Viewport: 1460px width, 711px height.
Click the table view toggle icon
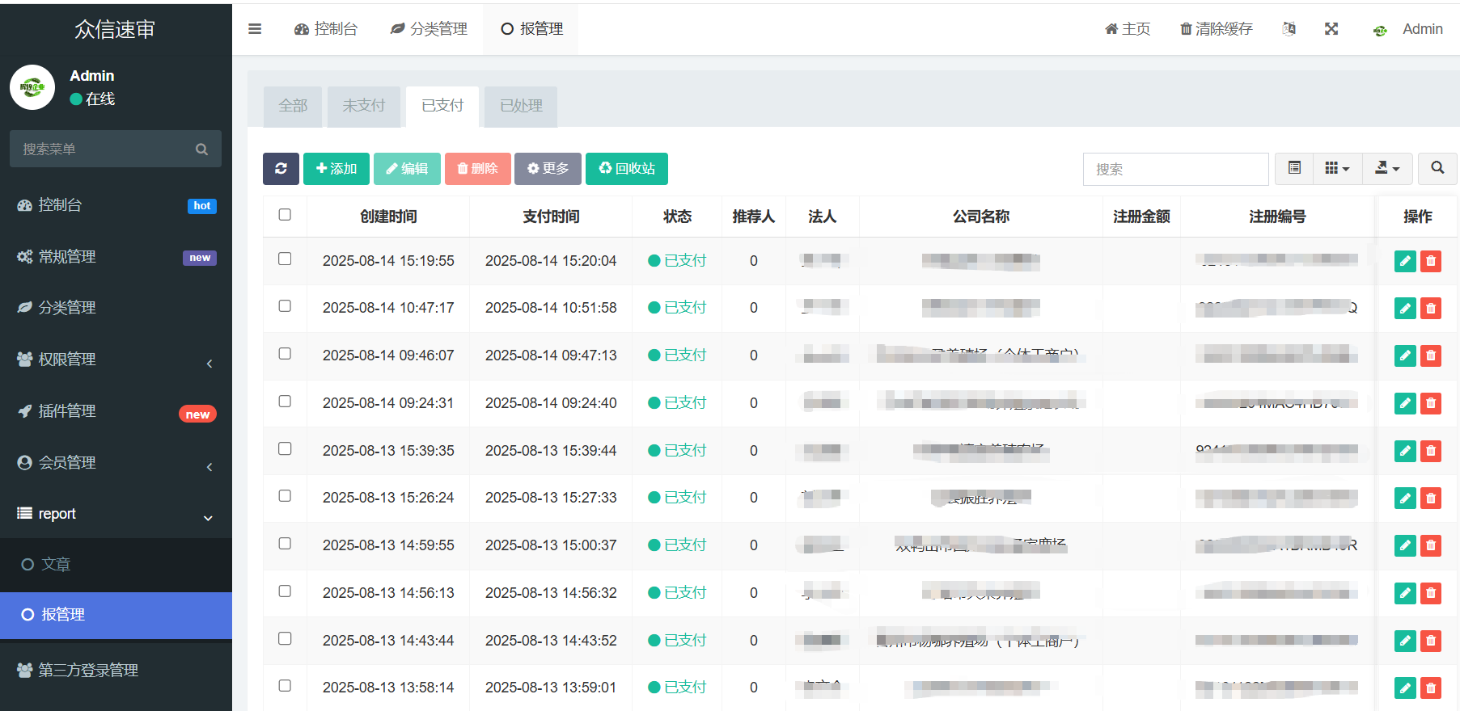pos(1294,168)
